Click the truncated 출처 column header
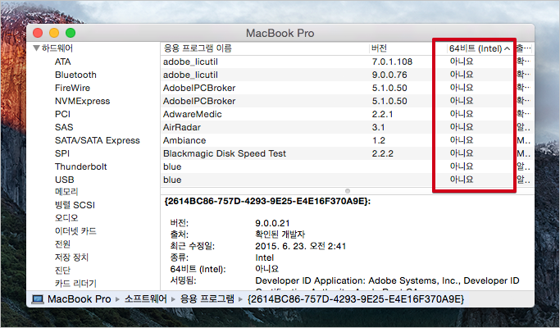 524,48
